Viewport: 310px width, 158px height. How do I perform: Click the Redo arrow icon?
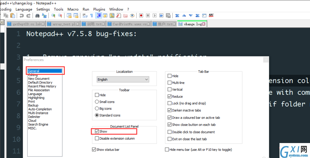(x=28, y=16)
